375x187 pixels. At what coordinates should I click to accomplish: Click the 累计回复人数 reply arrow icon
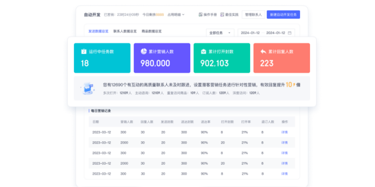pyautogui.click(x=262, y=52)
